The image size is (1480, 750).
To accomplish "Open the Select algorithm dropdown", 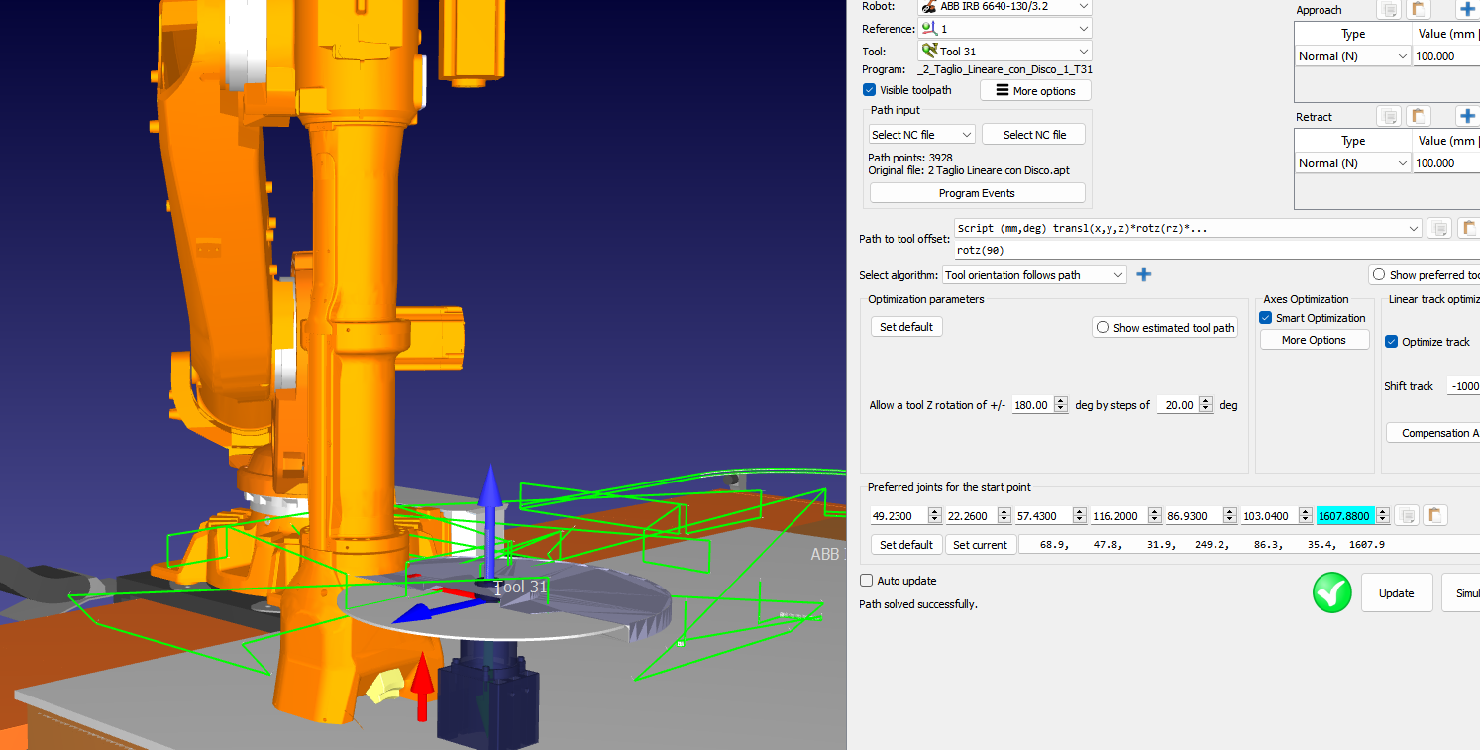I will 1034,275.
